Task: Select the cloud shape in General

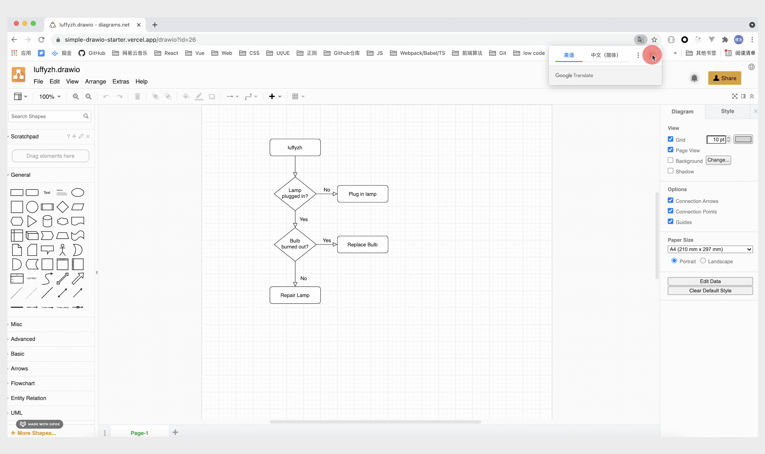Action: click(x=63, y=221)
